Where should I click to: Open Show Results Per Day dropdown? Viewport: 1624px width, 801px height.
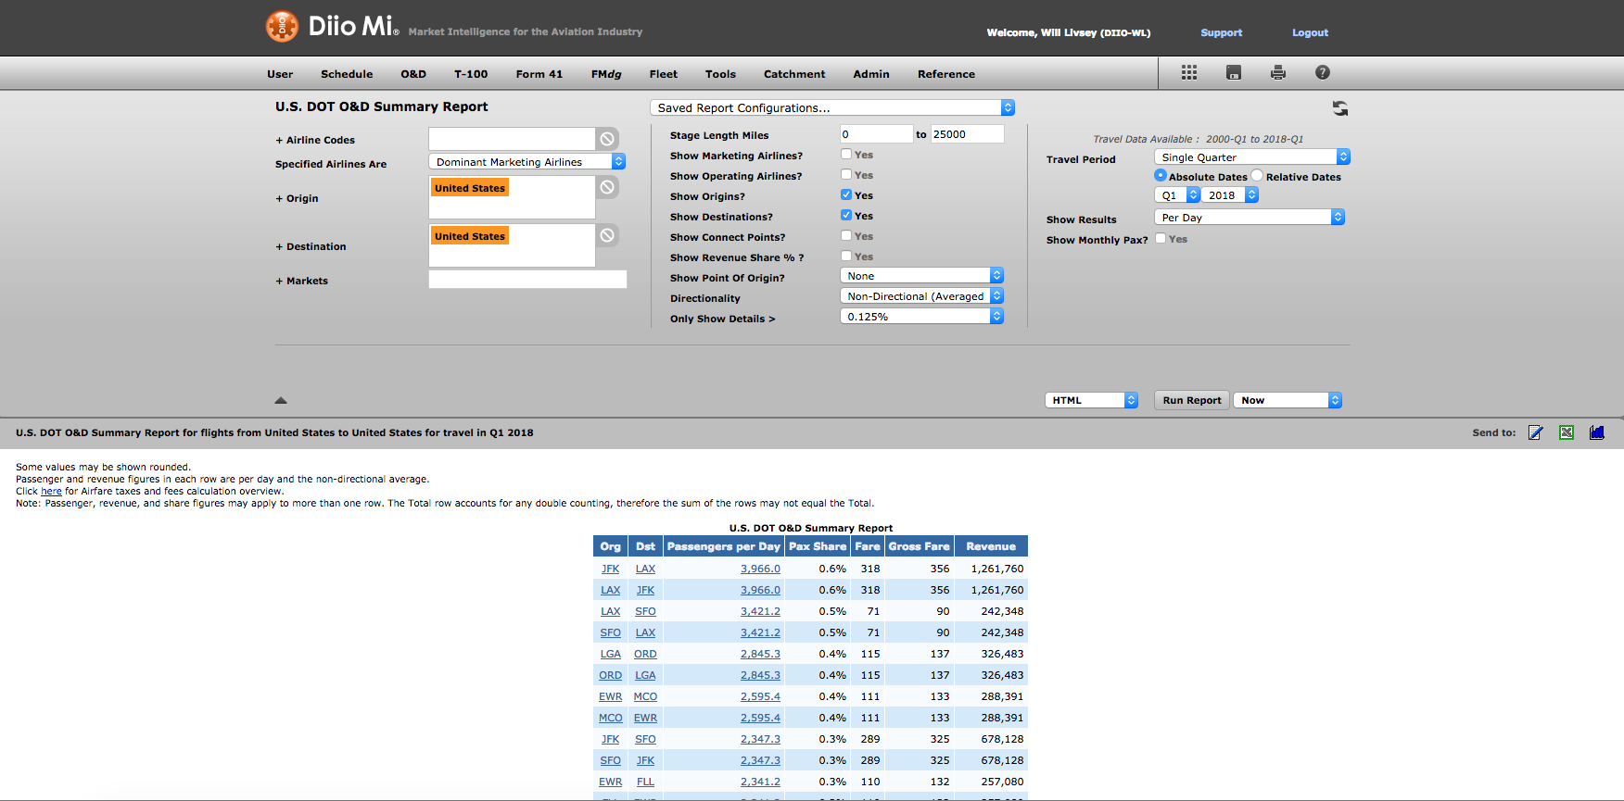pyautogui.click(x=1250, y=218)
